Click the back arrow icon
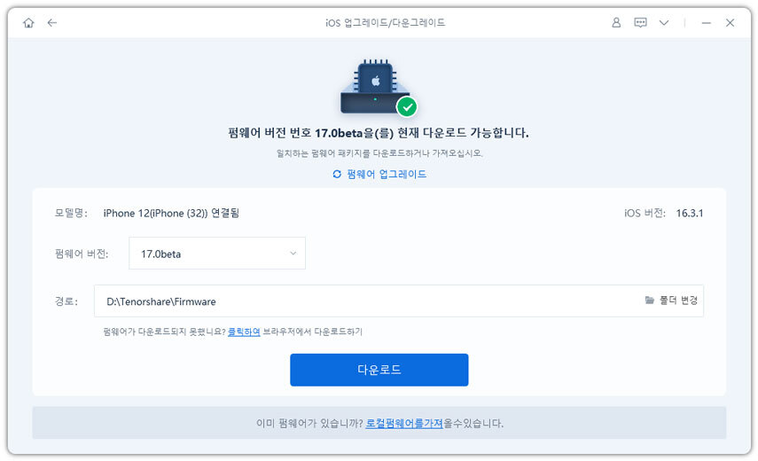This screenshot has width=758, height=461. coord(52,23)
